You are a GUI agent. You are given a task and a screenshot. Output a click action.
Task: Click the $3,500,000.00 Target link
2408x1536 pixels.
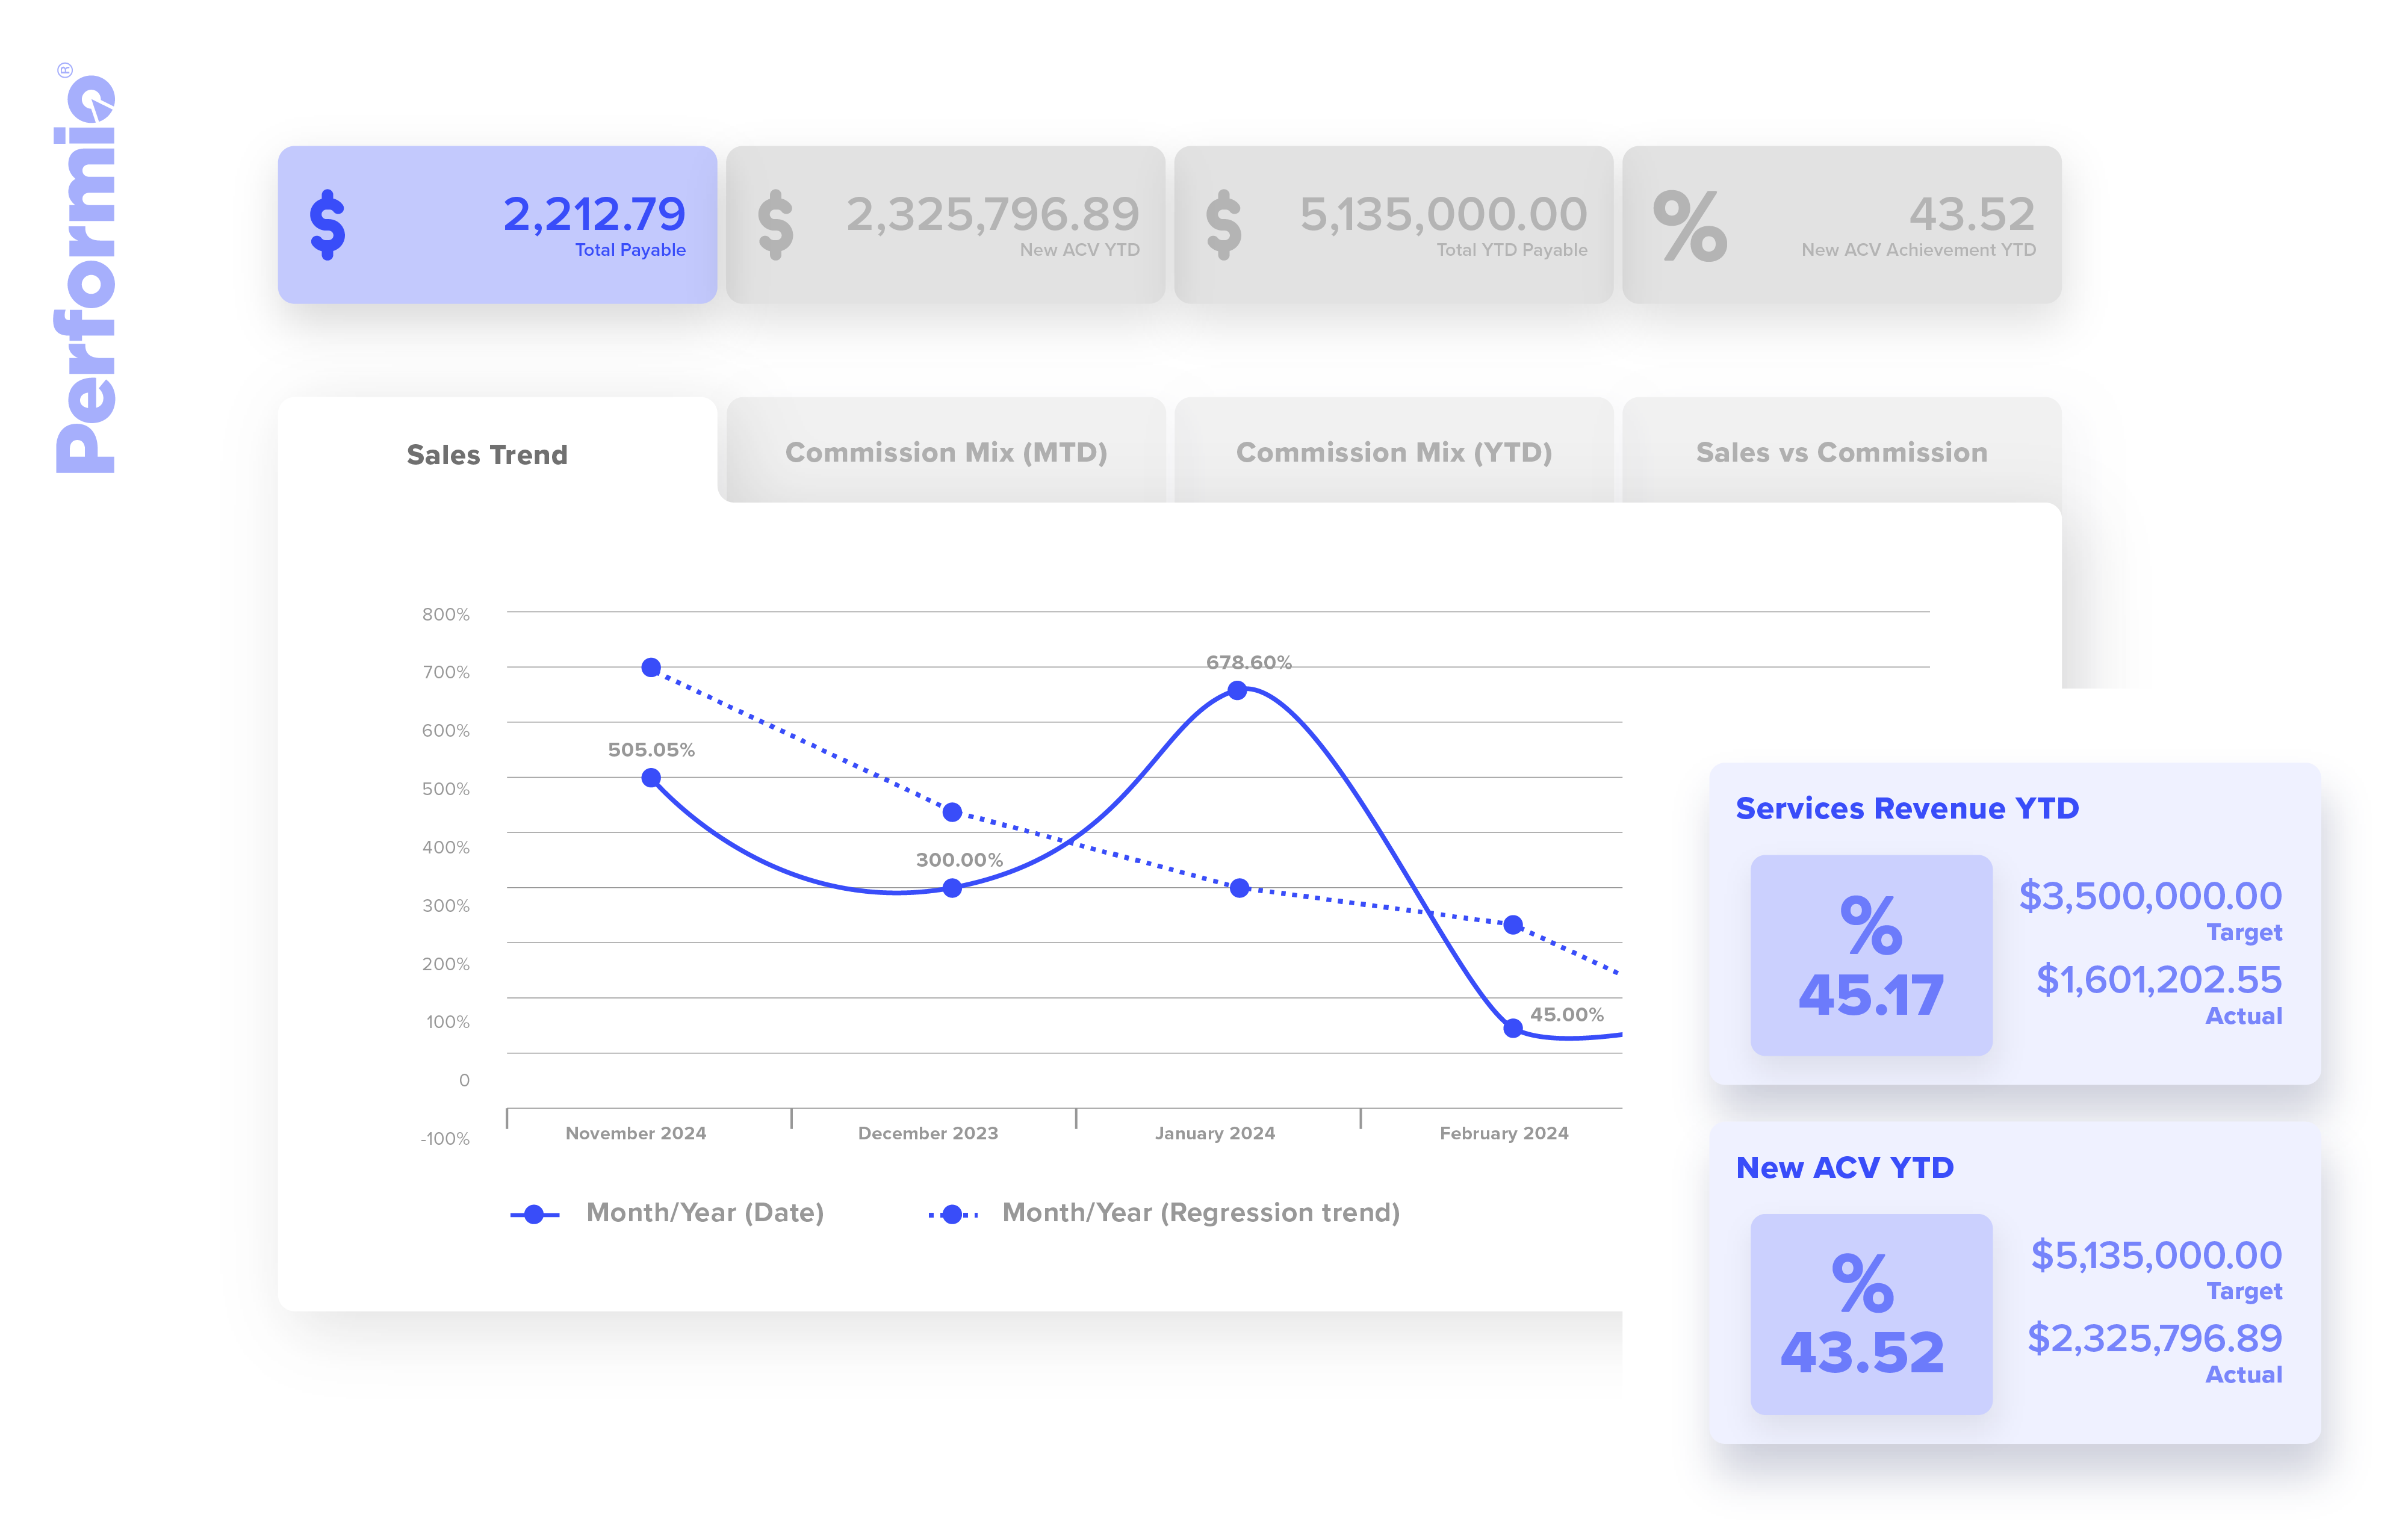(2152, 896)
